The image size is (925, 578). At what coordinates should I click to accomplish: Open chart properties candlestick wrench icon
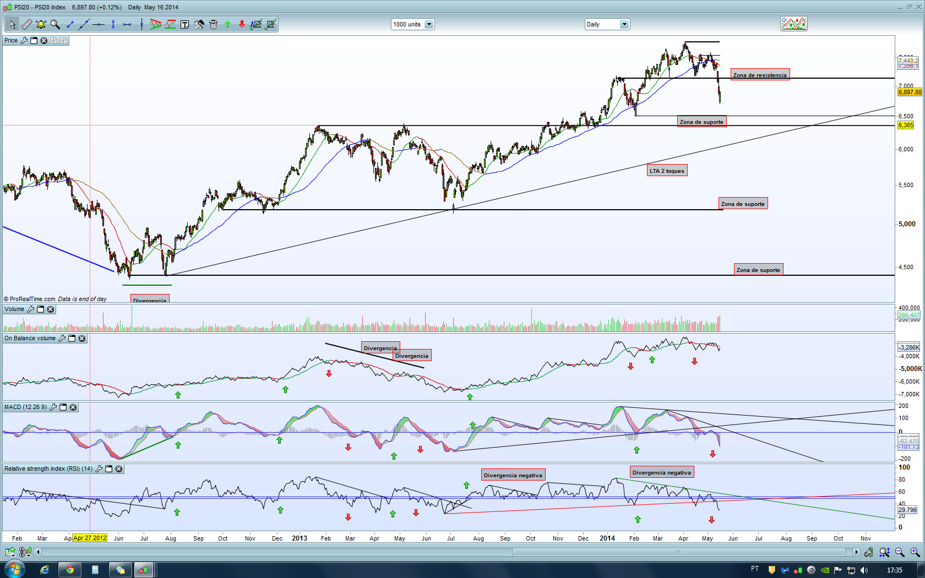[x=869, y=552]
